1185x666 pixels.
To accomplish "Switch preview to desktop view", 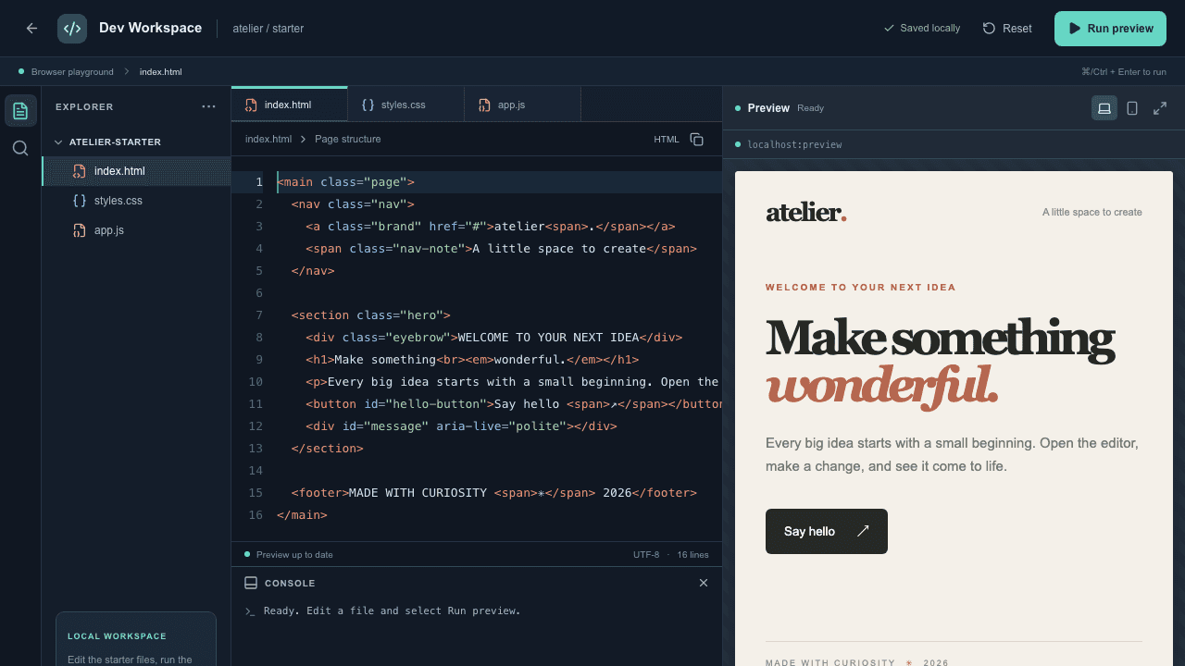I will [x=1104, y=108].
